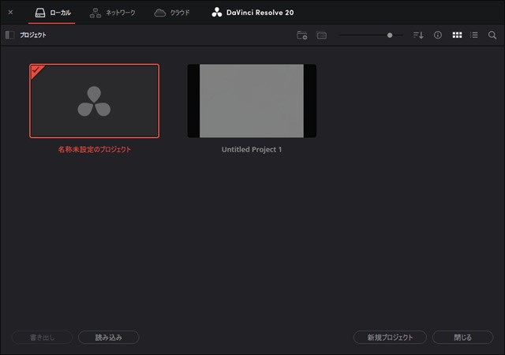
Task: Open the クラウド tab
Action: coord(172,13)
